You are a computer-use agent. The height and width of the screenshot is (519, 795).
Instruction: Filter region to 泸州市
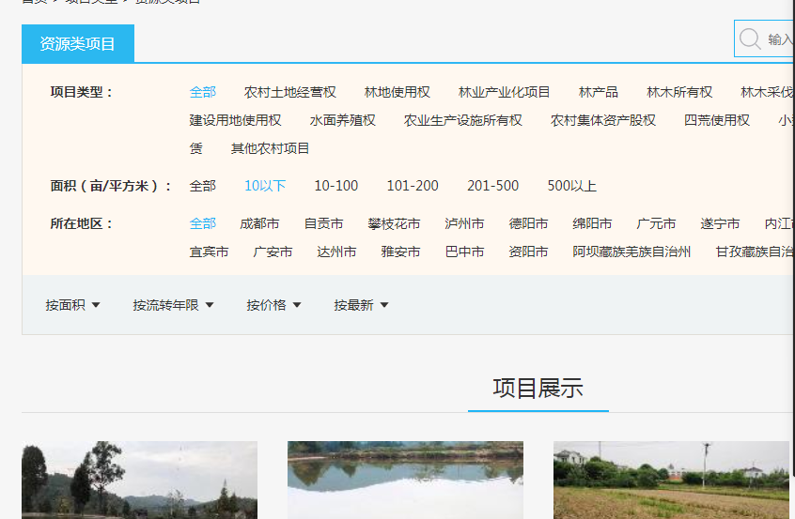point(464,223)
